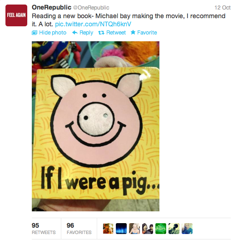Open the last favoriter avatar, blonde person
233x244 pixels.
[x=187, y=229]
